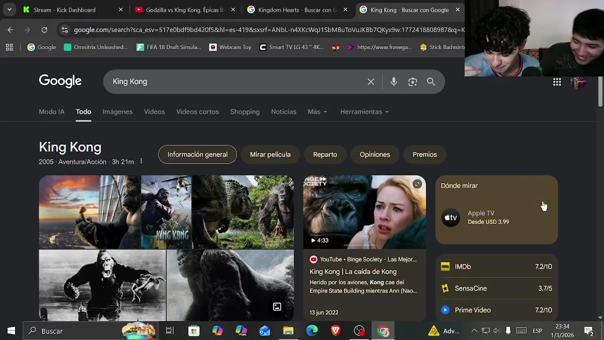Open the Noticias search tab
604x340 pixels.
[x=284, y=112]
